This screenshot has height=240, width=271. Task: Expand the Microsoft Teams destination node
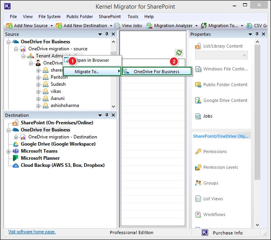[x=8, y=151]
